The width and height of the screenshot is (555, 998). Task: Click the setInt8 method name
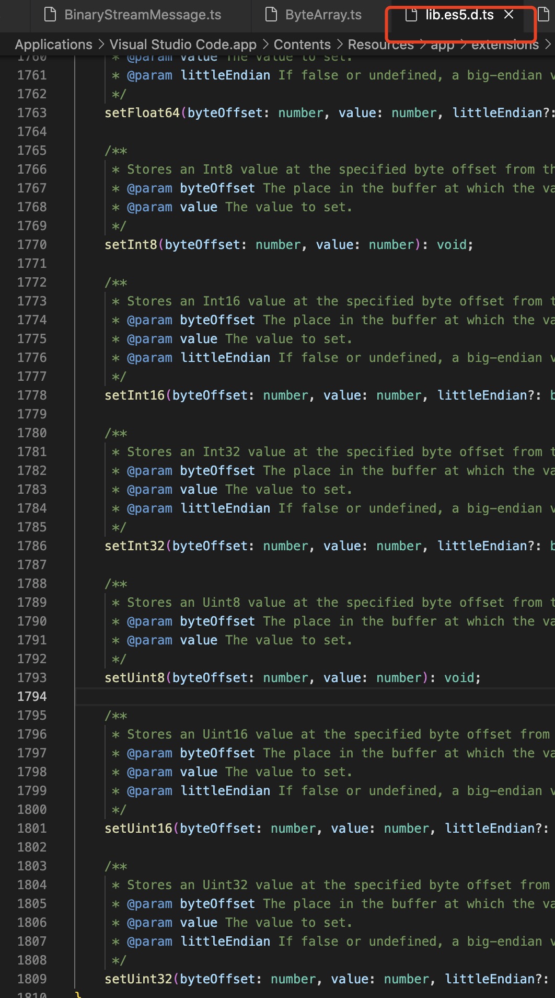point(131,245)
